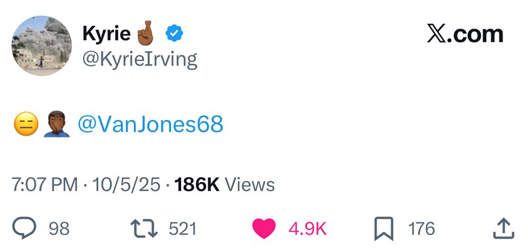This screenshot has width=528, height=250.
Task: Click the repost arrows icon
Action: (x=144, y=228)
